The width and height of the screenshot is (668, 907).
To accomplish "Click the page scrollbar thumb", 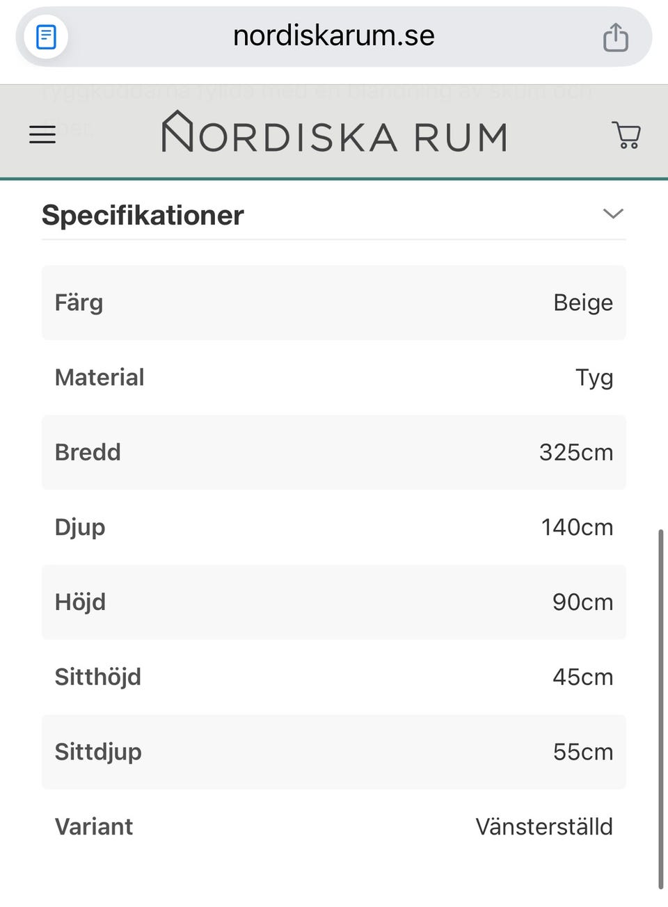I will [660, 709].
